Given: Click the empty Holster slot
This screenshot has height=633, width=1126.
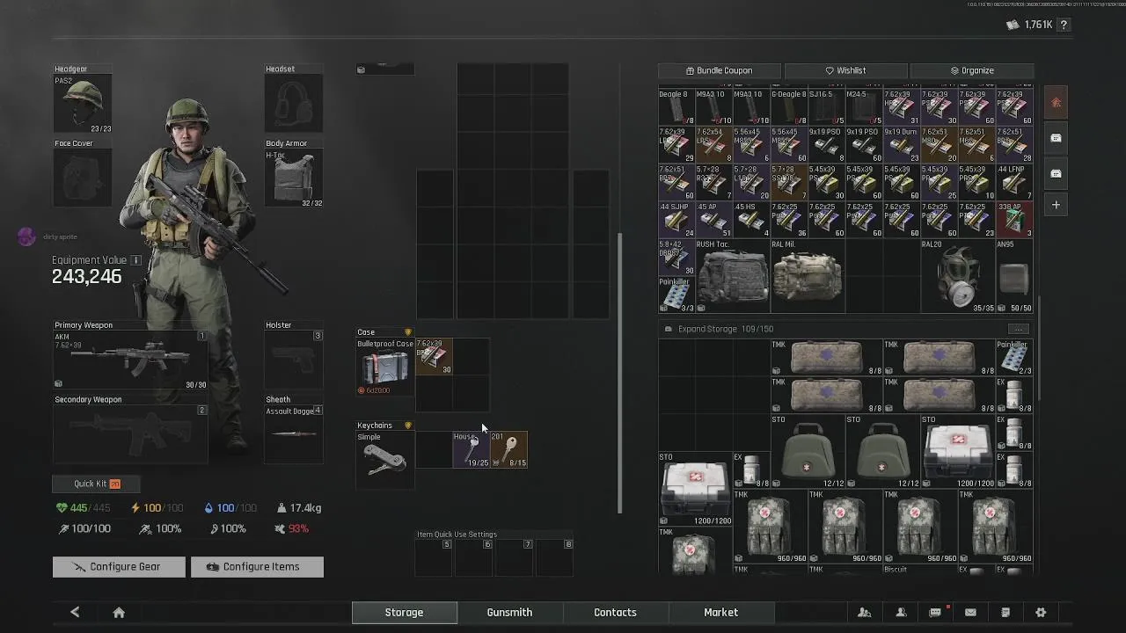Looking at the screenshot, I should (x=294, y=360).
